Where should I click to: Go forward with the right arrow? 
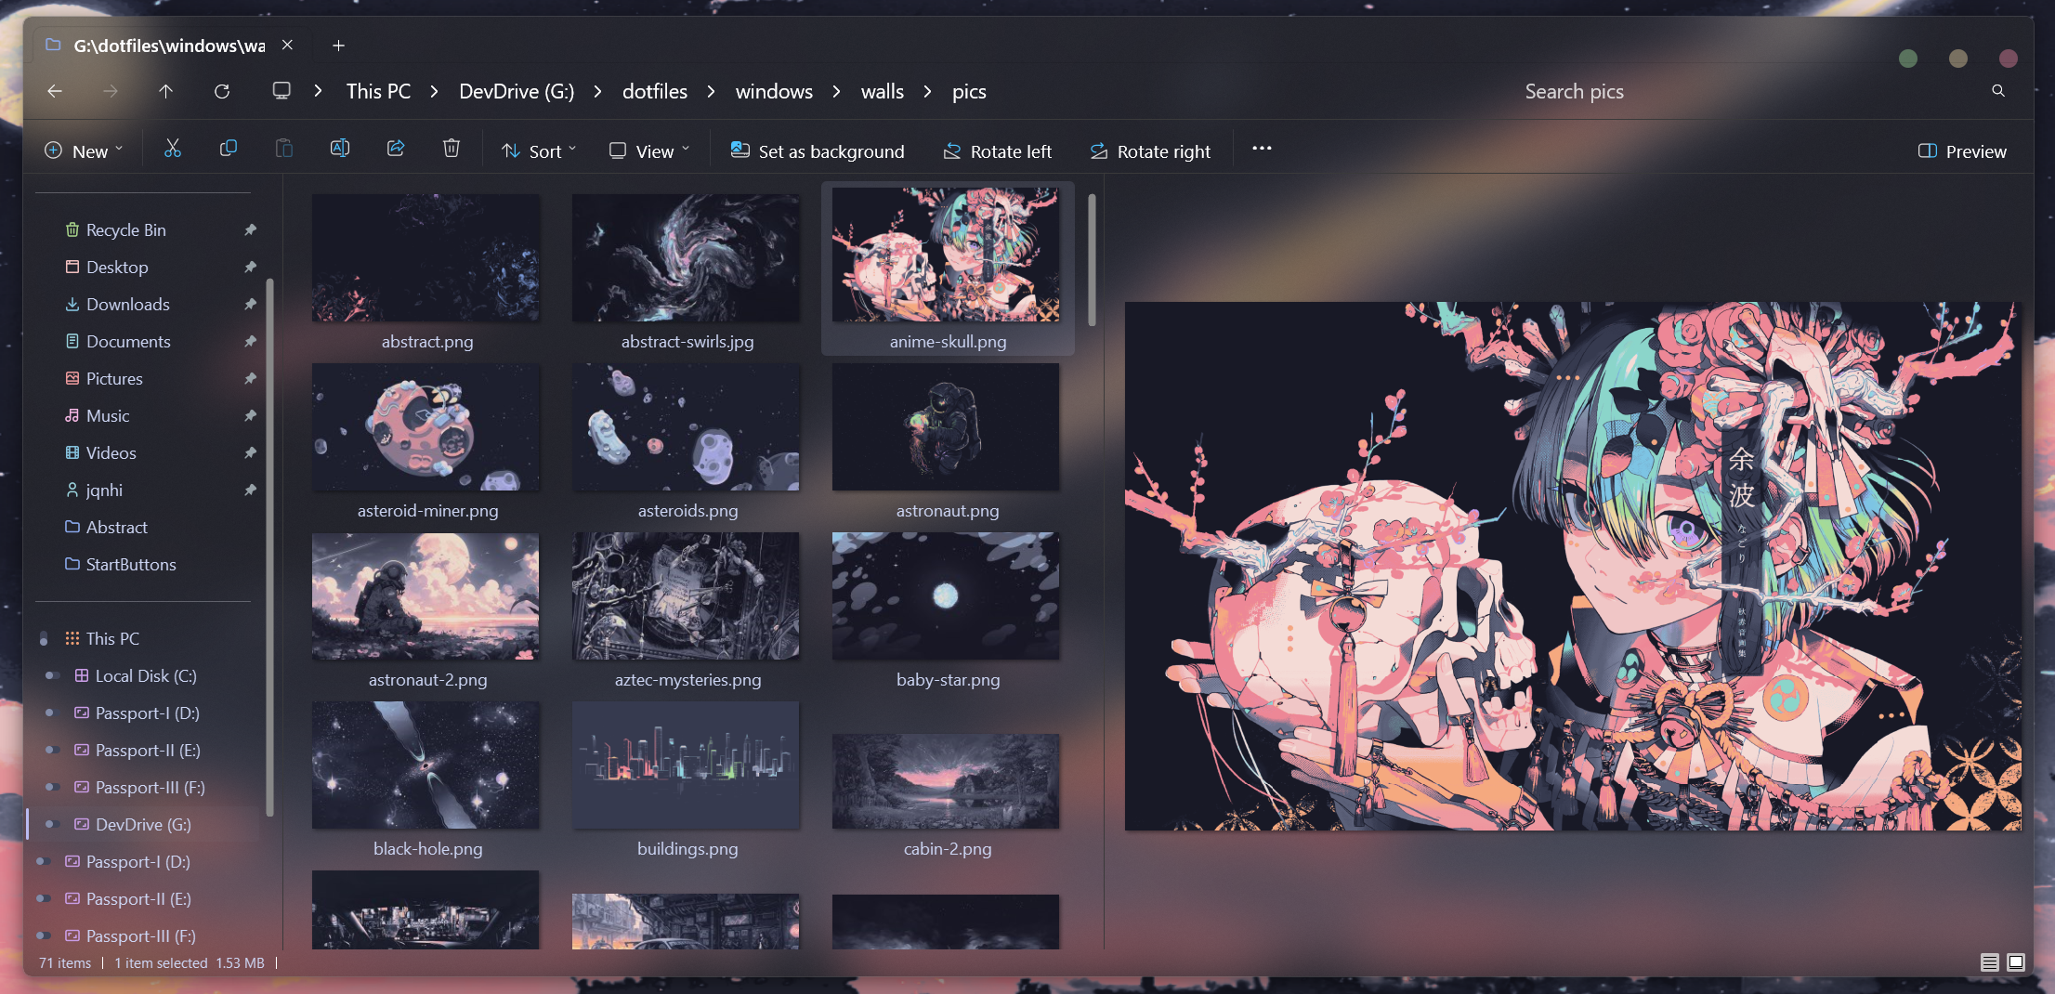point(111,91)
